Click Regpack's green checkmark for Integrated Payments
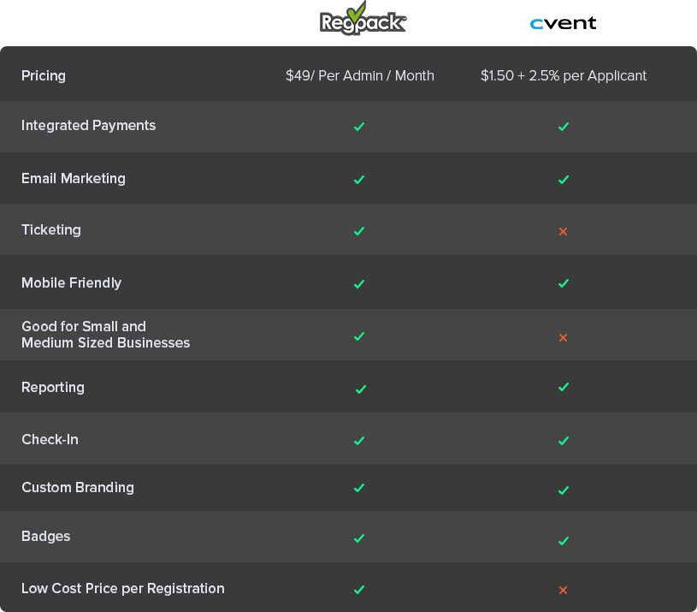The height and width of the screenshot is (612, 697). (359, 127)
